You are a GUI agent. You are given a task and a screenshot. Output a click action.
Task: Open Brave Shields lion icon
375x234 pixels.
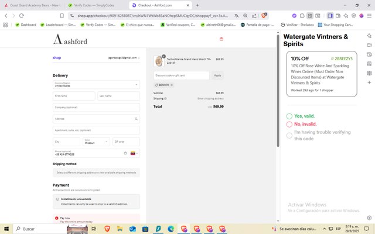tap(264, 16)
